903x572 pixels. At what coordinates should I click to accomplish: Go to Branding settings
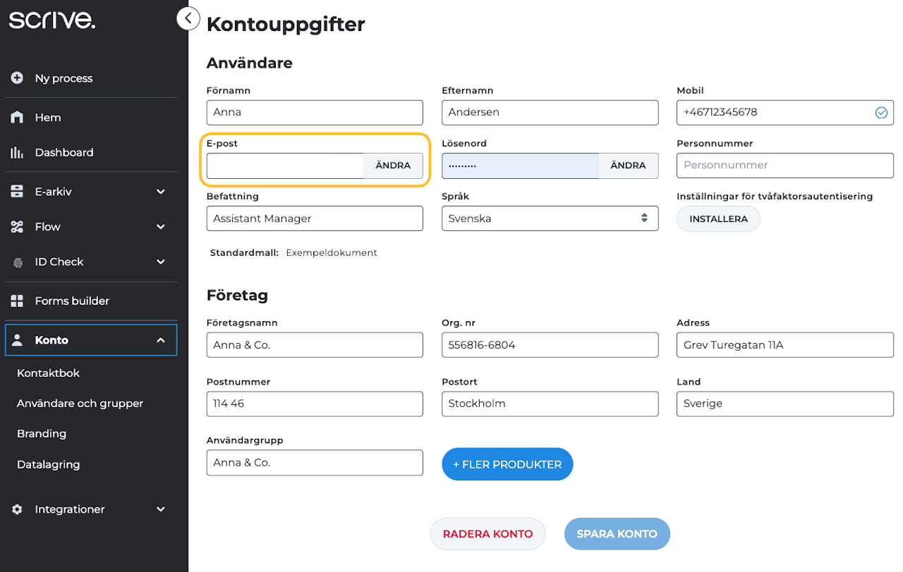(x=42, y=434)
